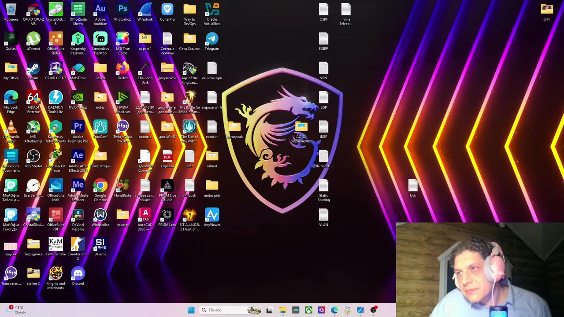Open the VPN file icon on the desktop

pos(323,71)
